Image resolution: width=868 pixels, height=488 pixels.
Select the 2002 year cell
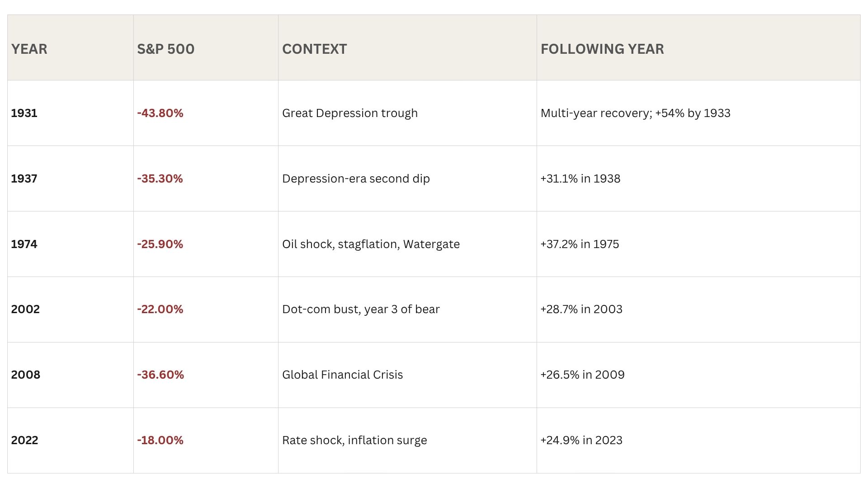tap(25, 309)
